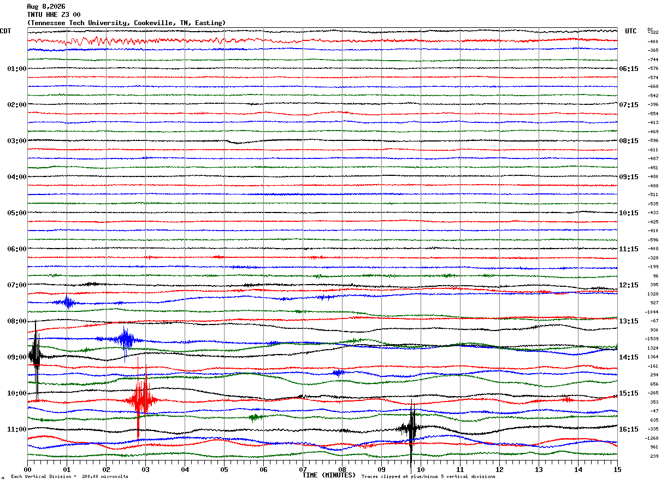Select the 05:00 CDT time label
The width and height of the screenshot is (661, 484).
click(x=17, y=213)
